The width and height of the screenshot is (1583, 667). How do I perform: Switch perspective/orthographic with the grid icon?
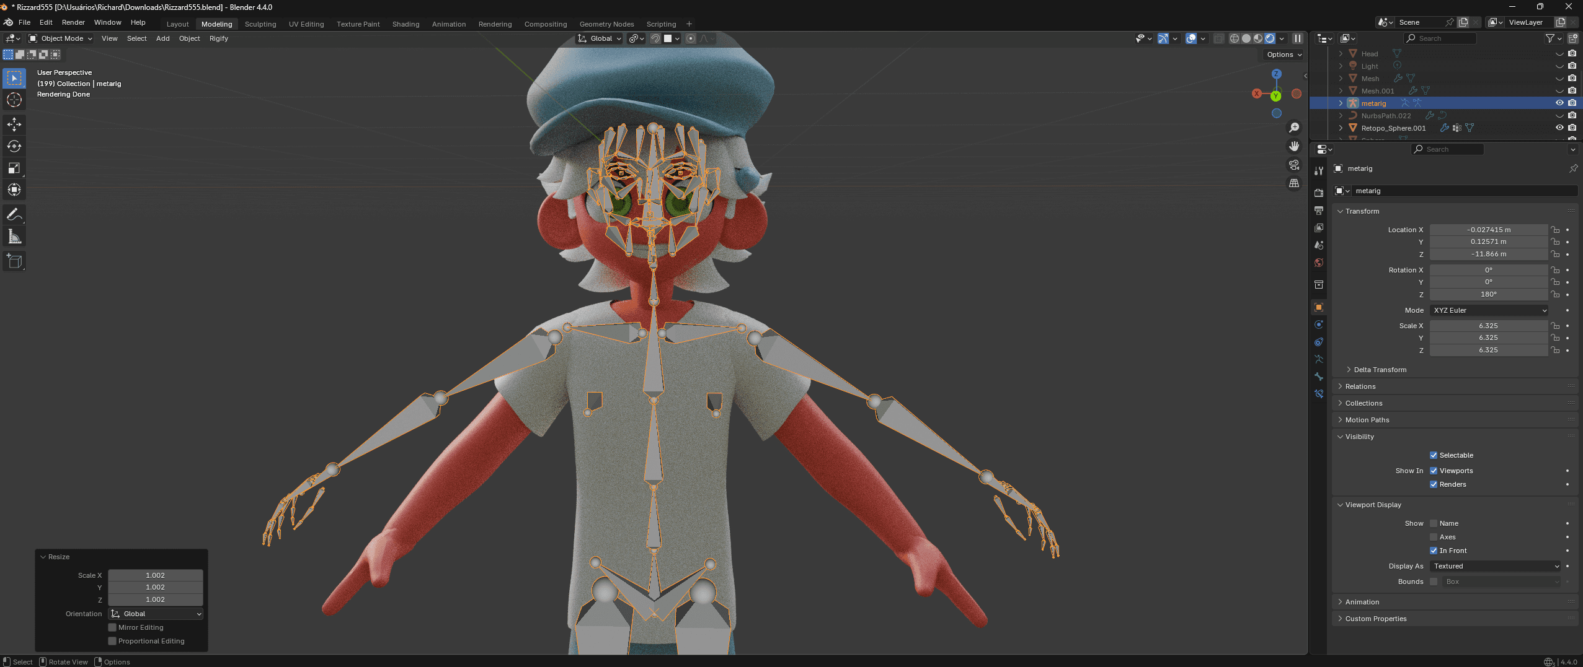1294,183
